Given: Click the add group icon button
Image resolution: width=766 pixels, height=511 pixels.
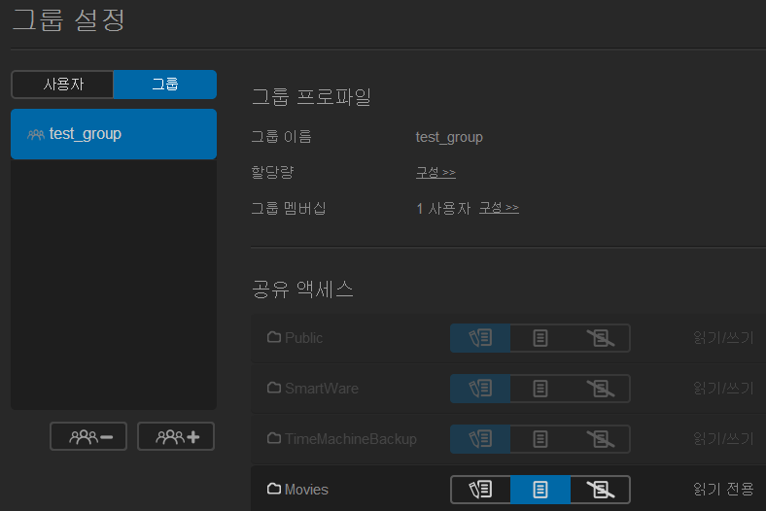Looking at the screenshot, I should coord(176,437).
